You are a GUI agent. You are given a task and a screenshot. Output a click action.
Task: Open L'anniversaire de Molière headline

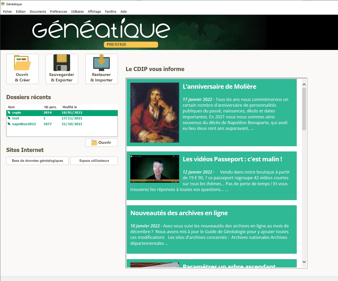[219, 87]
